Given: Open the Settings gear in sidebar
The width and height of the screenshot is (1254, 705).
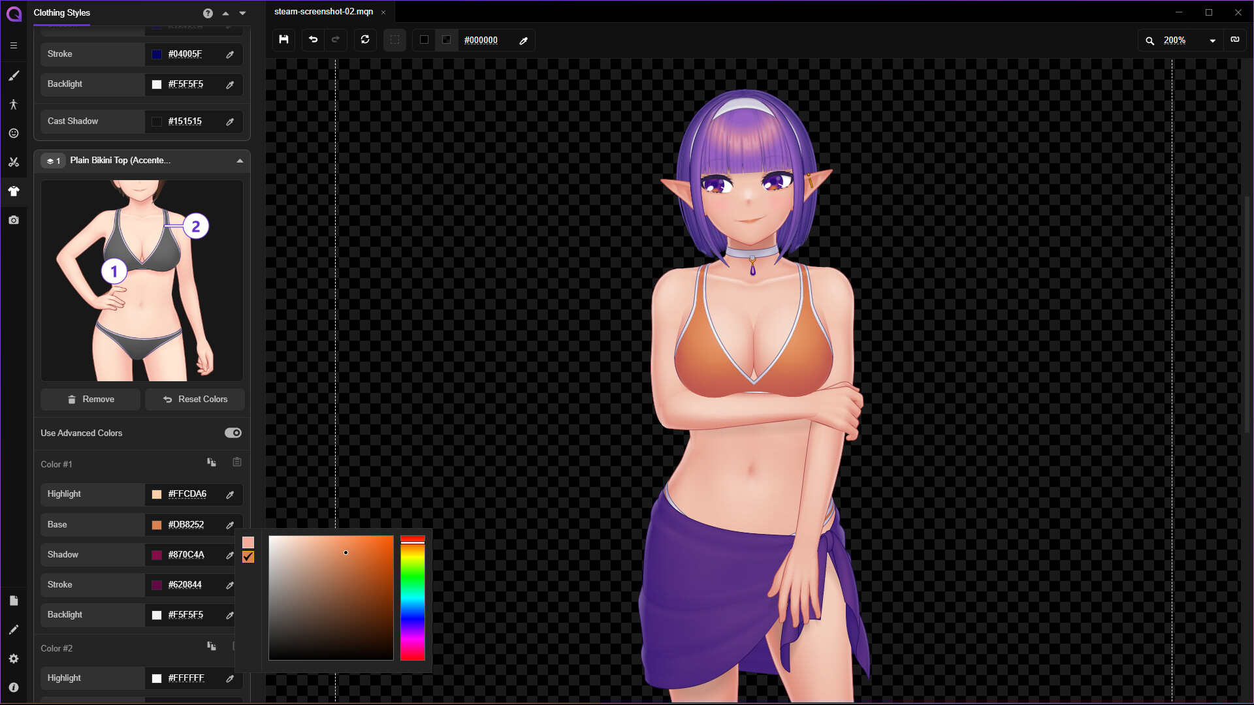Looking at the screenshot, I should [14, 658].
